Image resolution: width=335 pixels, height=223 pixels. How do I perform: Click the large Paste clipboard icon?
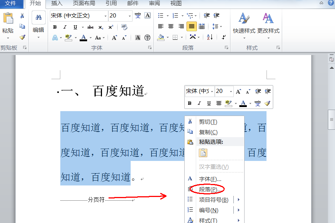8,18
